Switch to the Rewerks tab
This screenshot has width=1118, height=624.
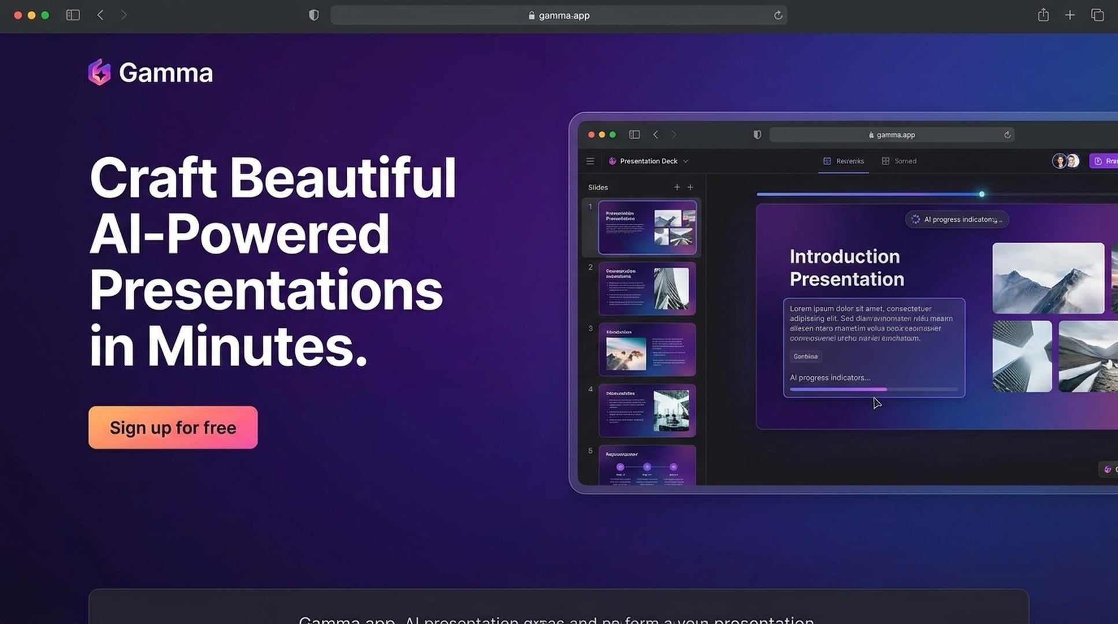pyautogui.click(x=844, y=161)
